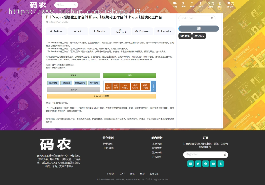The height and width of the screenshot is (185, 265).
Task: Share the post on facebook
Action: click(121, 31)
